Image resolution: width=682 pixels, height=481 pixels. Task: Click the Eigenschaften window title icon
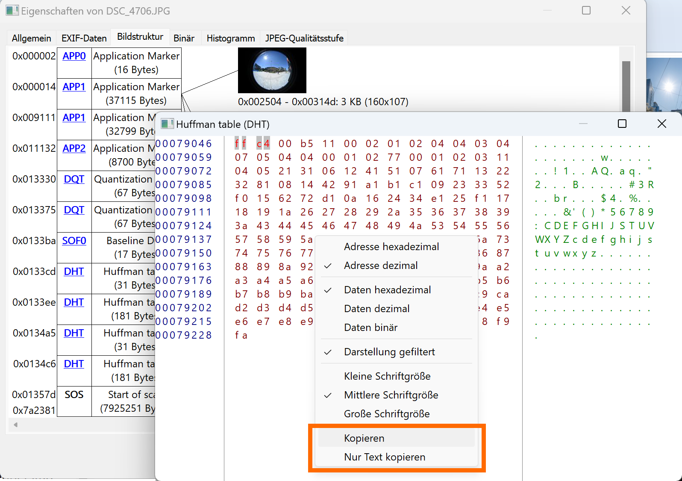12,10
